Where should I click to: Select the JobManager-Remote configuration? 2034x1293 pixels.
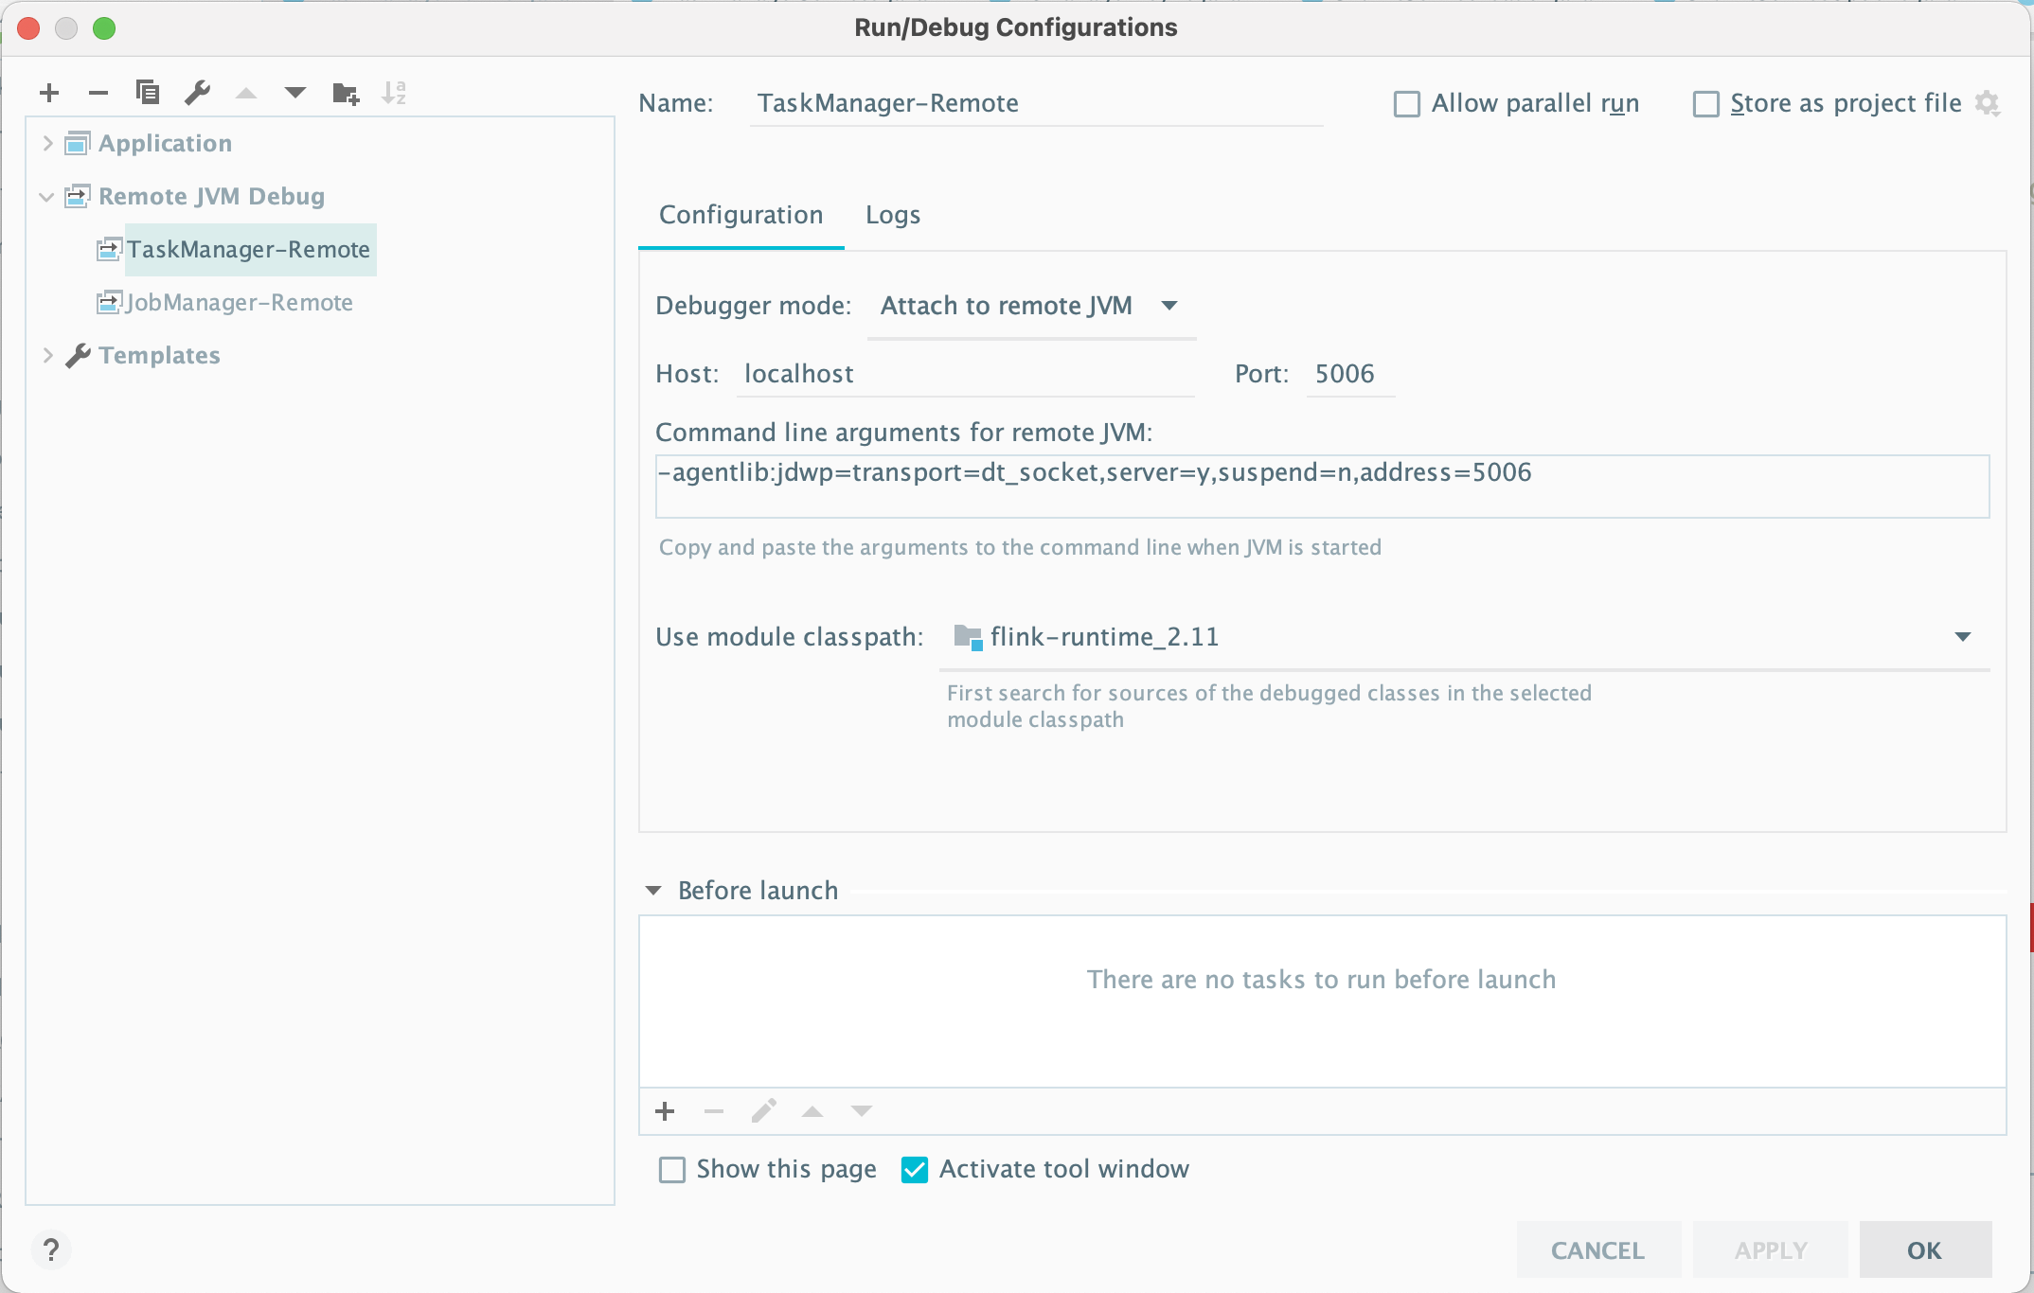tap(237, 302)
